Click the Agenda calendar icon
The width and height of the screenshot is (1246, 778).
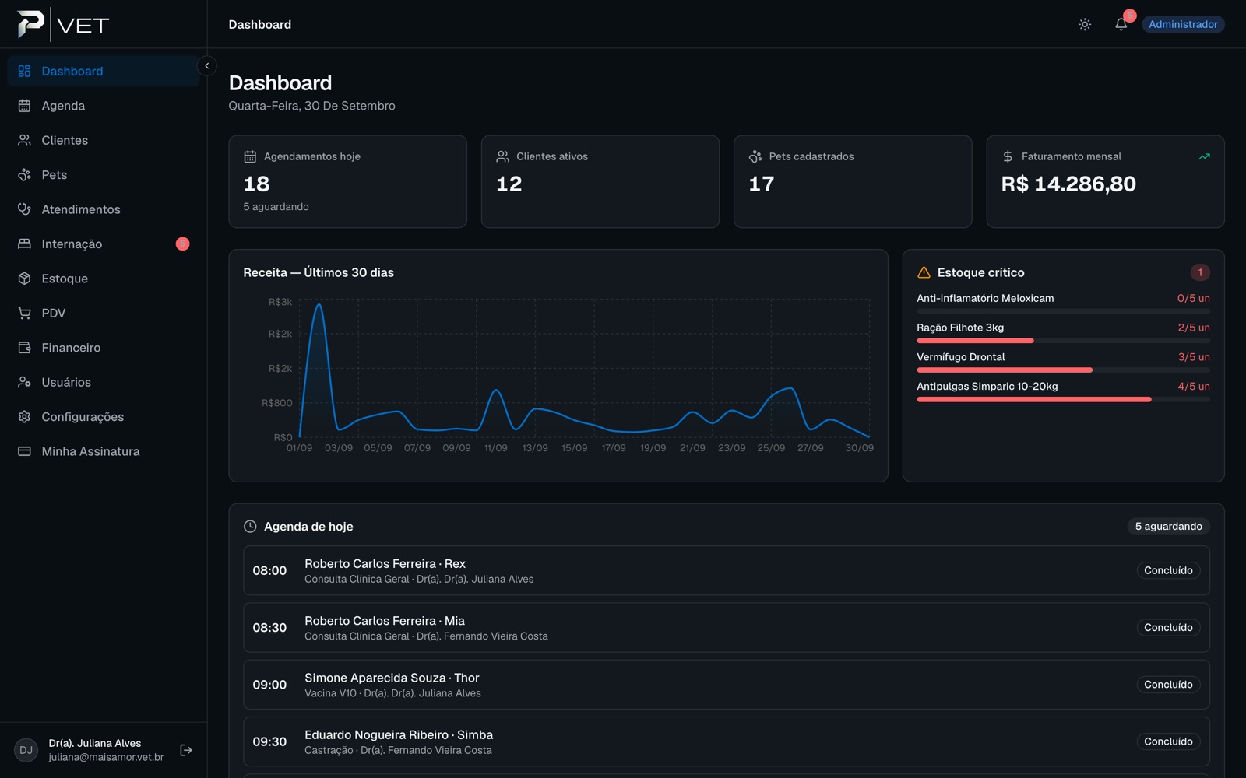(24, 106)
